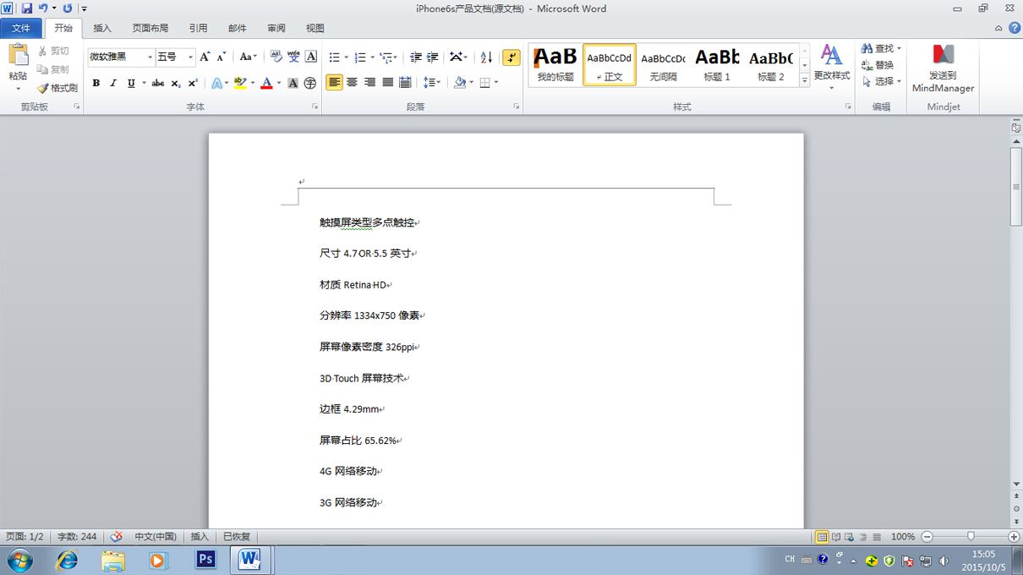Click the Character Shading (gray A) icon

[x=293, y=83]
